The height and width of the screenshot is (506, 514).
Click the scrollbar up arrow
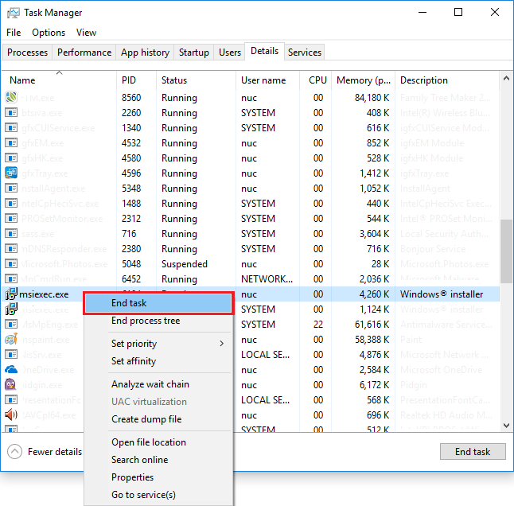(507, 78)
